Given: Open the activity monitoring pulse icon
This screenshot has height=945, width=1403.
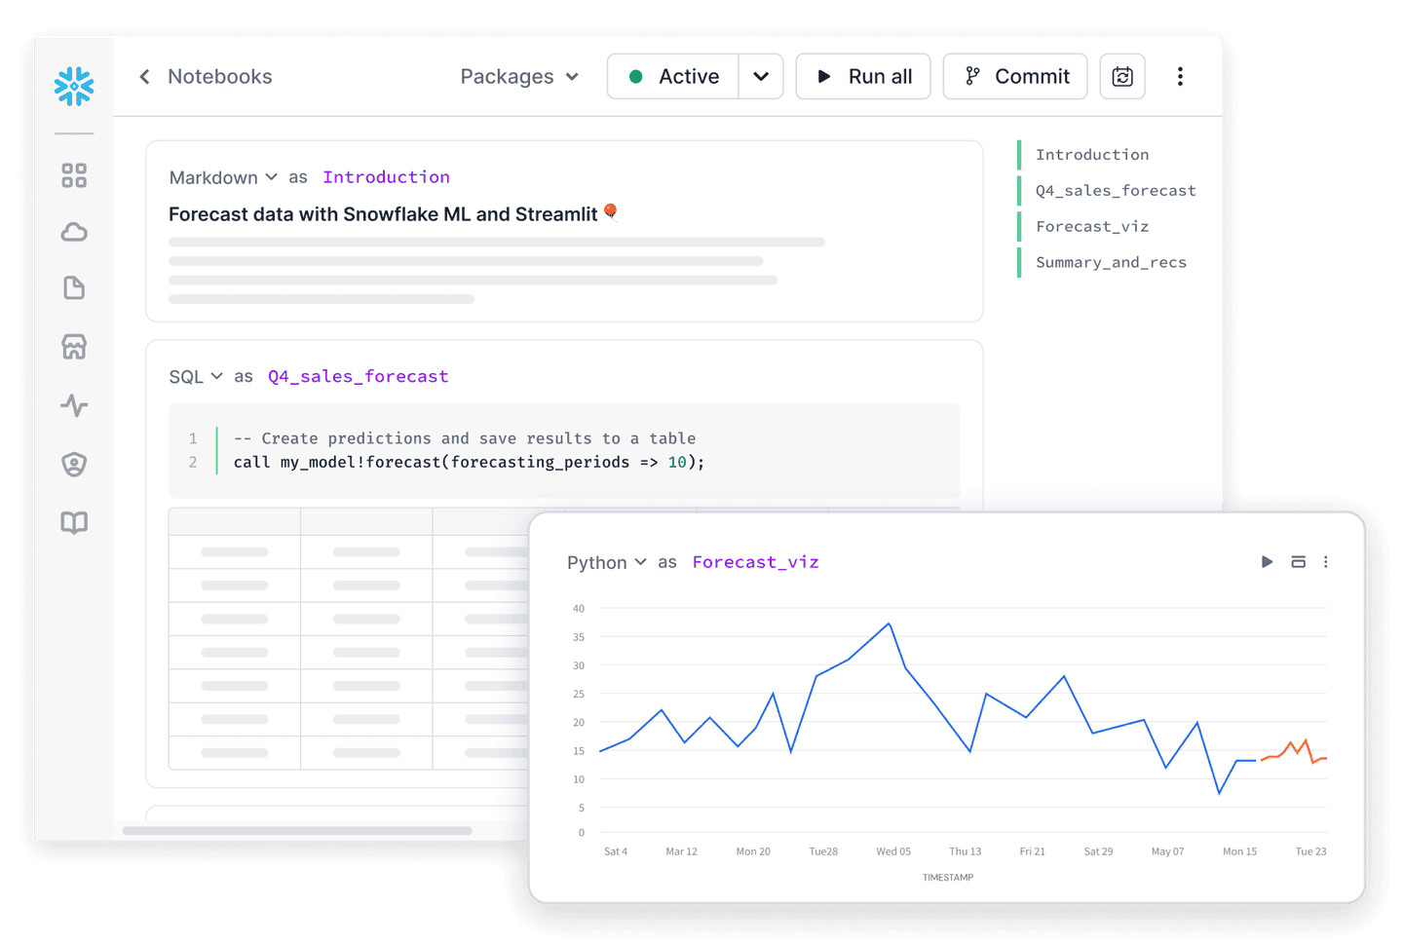Looking at the screenshot, I should (x=74, y=405).
